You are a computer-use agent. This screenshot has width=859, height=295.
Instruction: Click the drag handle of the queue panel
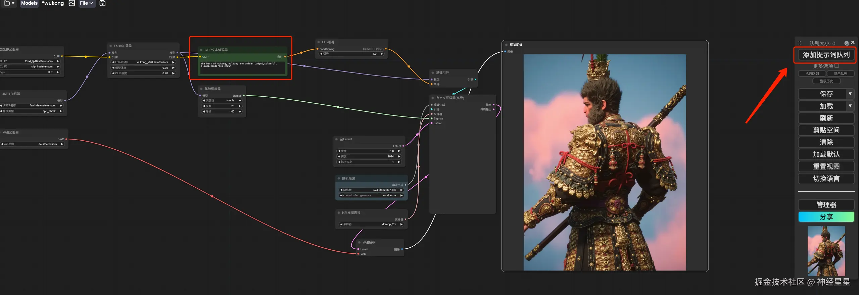(799, 43)
